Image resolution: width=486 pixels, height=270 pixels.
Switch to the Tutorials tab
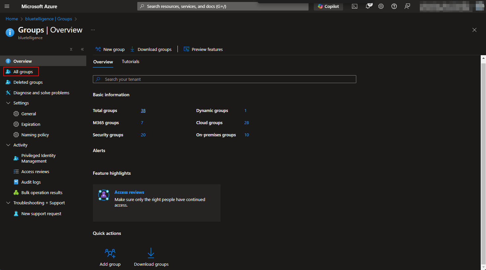130,61
